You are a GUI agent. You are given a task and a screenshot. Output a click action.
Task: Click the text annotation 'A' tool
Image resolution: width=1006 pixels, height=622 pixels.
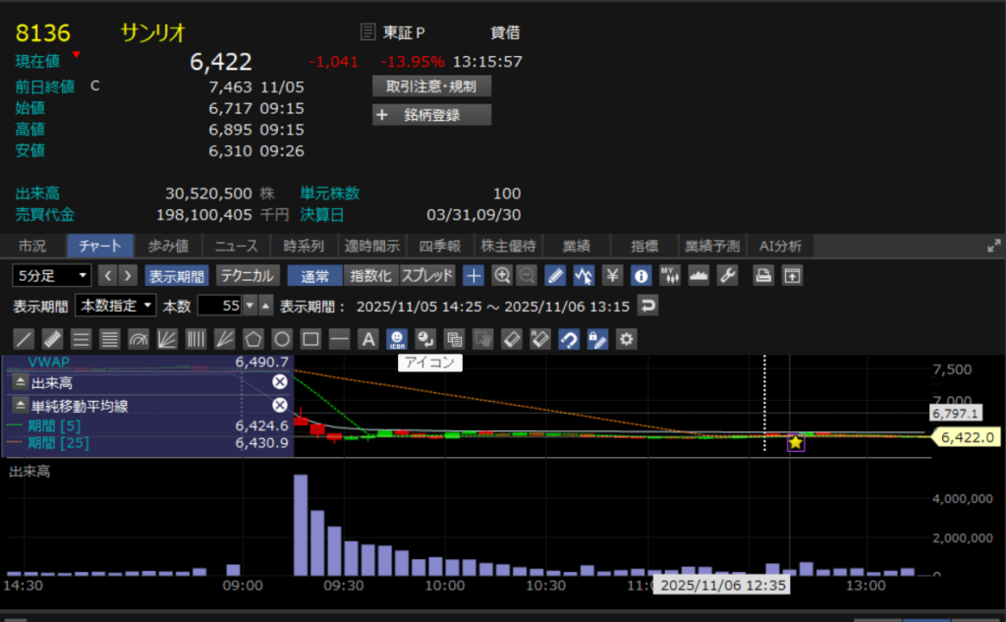point(368,340)
